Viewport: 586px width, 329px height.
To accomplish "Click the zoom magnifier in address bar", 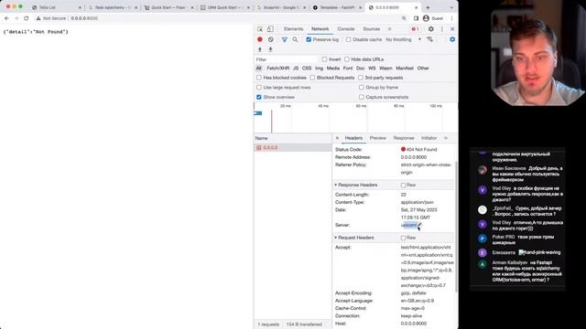I will coord(404,18).
